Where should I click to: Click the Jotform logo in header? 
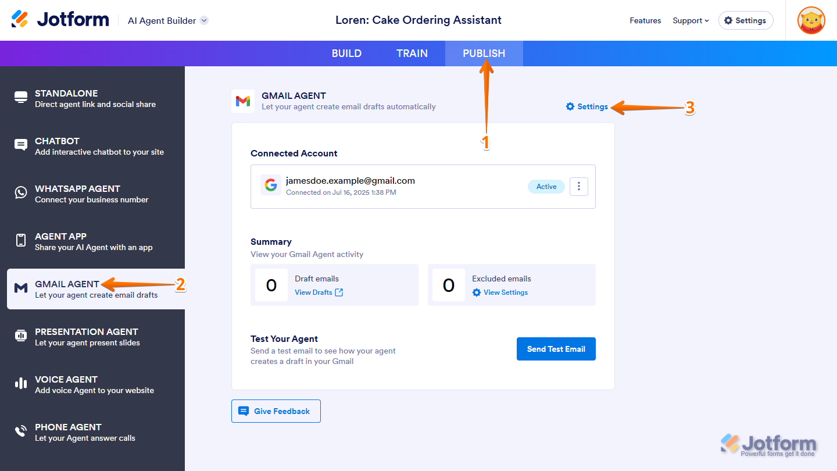60,20
